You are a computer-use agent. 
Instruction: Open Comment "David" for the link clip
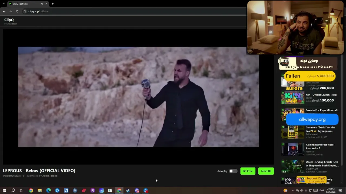320,129
